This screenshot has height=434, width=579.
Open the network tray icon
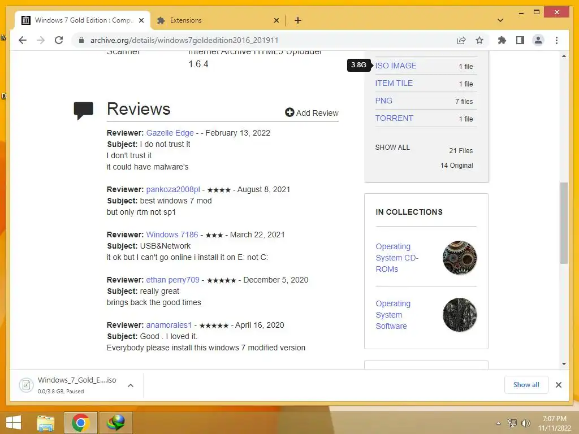point(512,423)
